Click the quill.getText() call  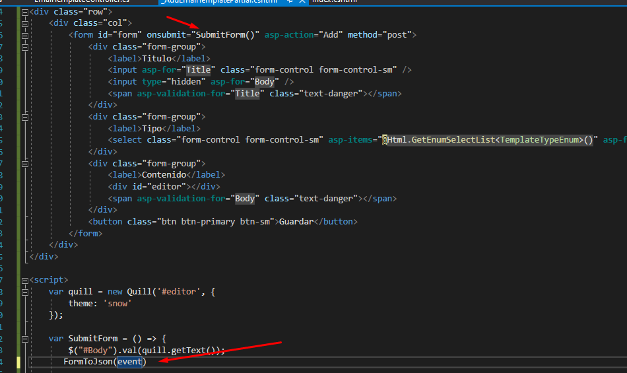(x=179, y=351)
